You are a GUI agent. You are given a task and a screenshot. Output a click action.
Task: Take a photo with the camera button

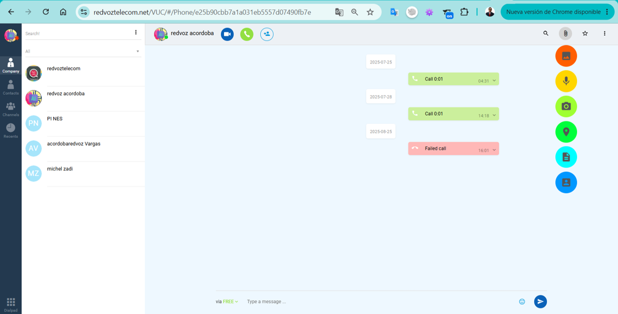(566, 106)
